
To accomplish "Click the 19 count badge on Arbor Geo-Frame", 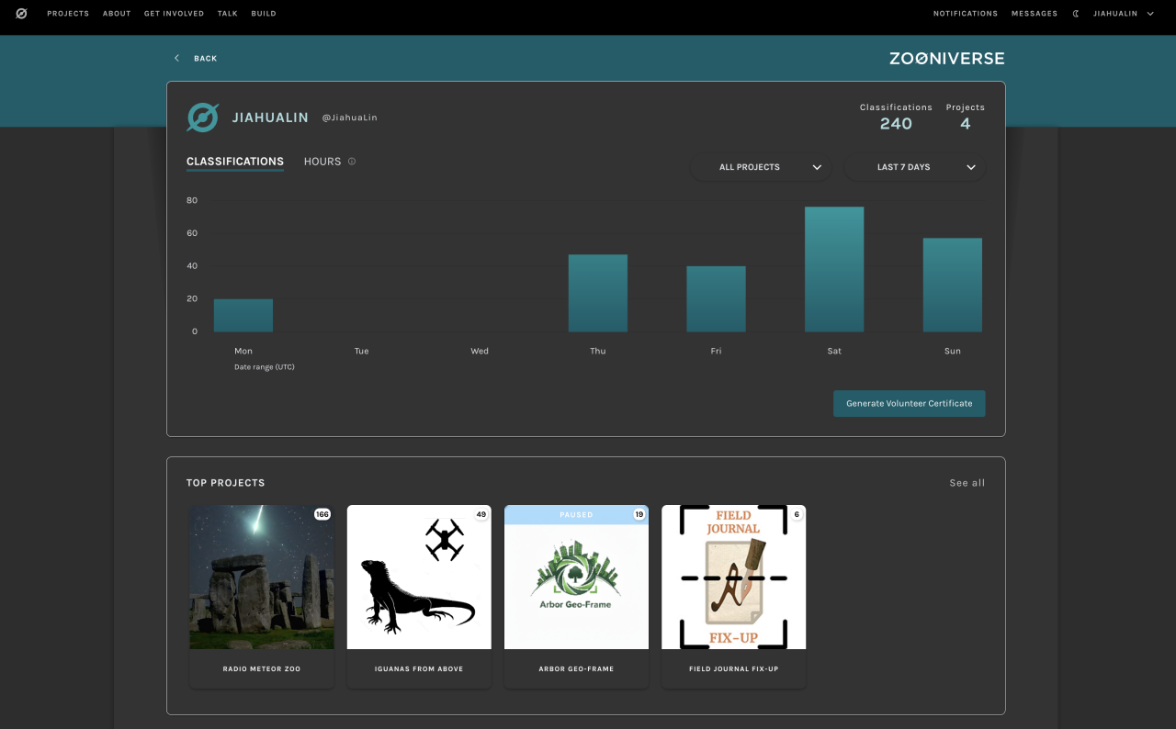I will (x=639, y=514).
